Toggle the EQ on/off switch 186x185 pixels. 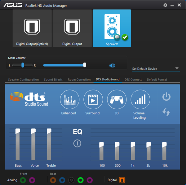[x=77, y=143]
